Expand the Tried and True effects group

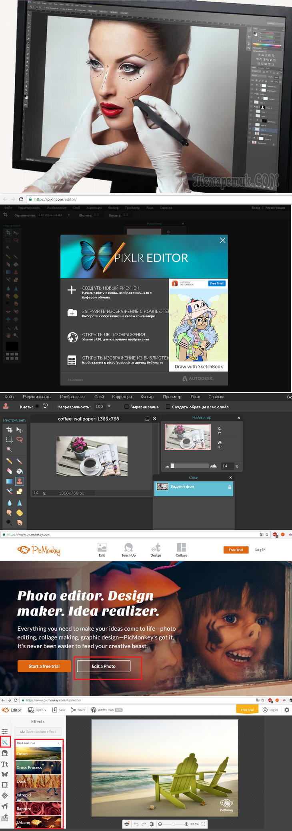click(x=38, y=743)
